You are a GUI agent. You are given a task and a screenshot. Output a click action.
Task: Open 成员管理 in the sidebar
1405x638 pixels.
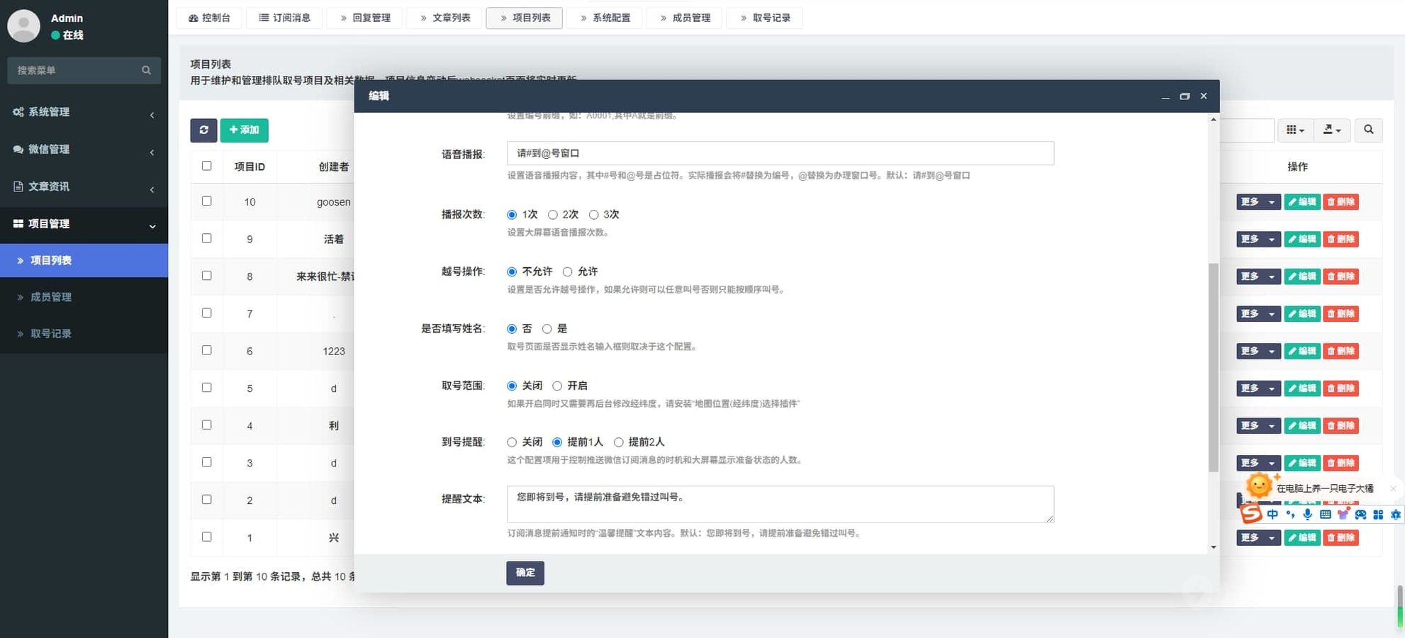click(51, 297)
